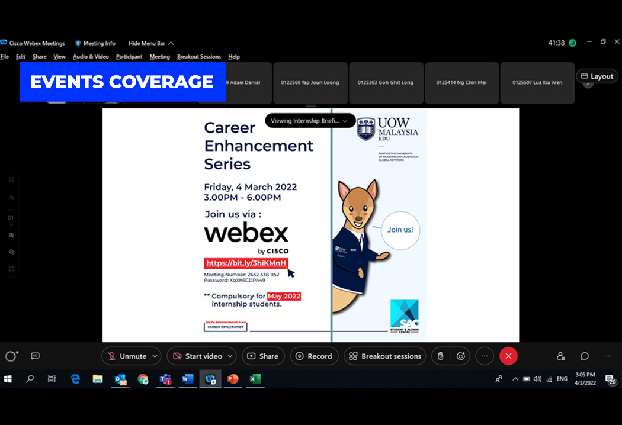
Task: Open the Breakout Sessions menu
Action: coord(199,57)
